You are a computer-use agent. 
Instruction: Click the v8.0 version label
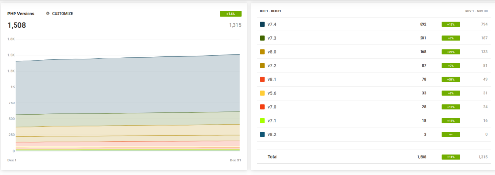tap(272, 52)
